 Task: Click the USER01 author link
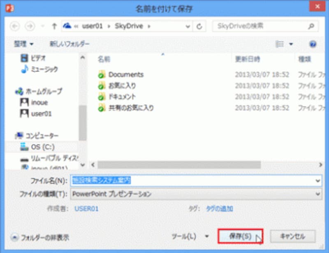coord(86,209)
